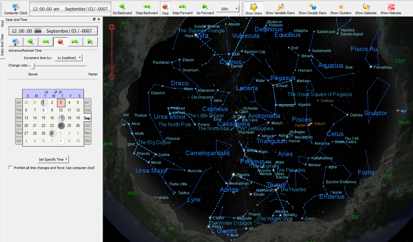
Task: Check 'Prohibit all time changes' checkbox
Action: coord(11,168)
